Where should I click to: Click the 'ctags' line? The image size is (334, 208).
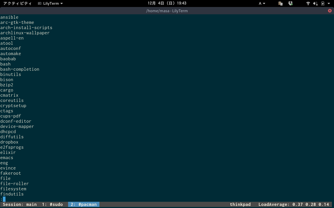click(7, 111)
